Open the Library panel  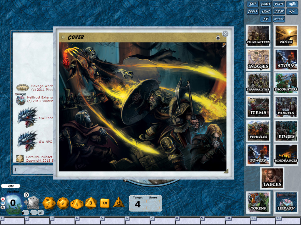click(x=286, y=202)
